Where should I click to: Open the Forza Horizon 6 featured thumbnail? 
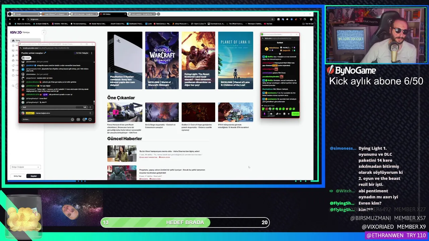pos(125,112)
